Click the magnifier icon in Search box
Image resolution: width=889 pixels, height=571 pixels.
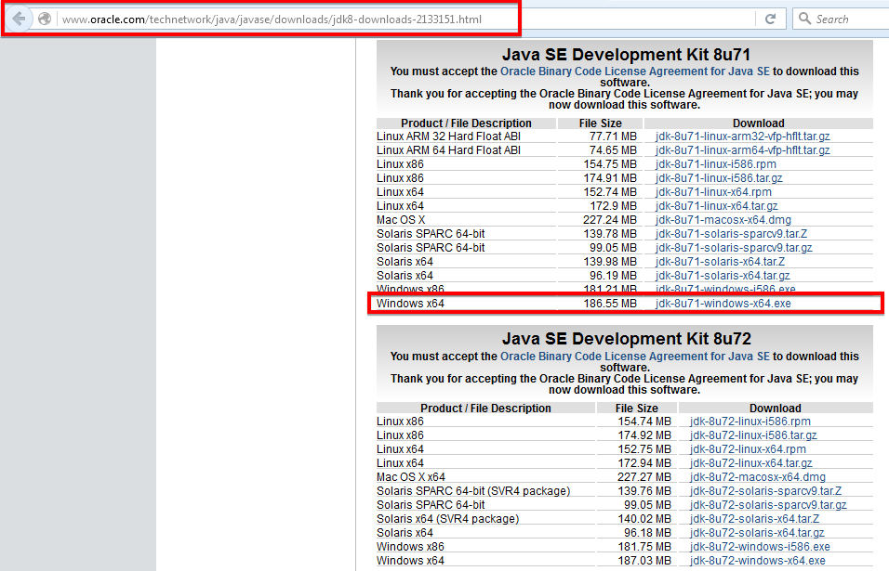[x=804, y=19]
